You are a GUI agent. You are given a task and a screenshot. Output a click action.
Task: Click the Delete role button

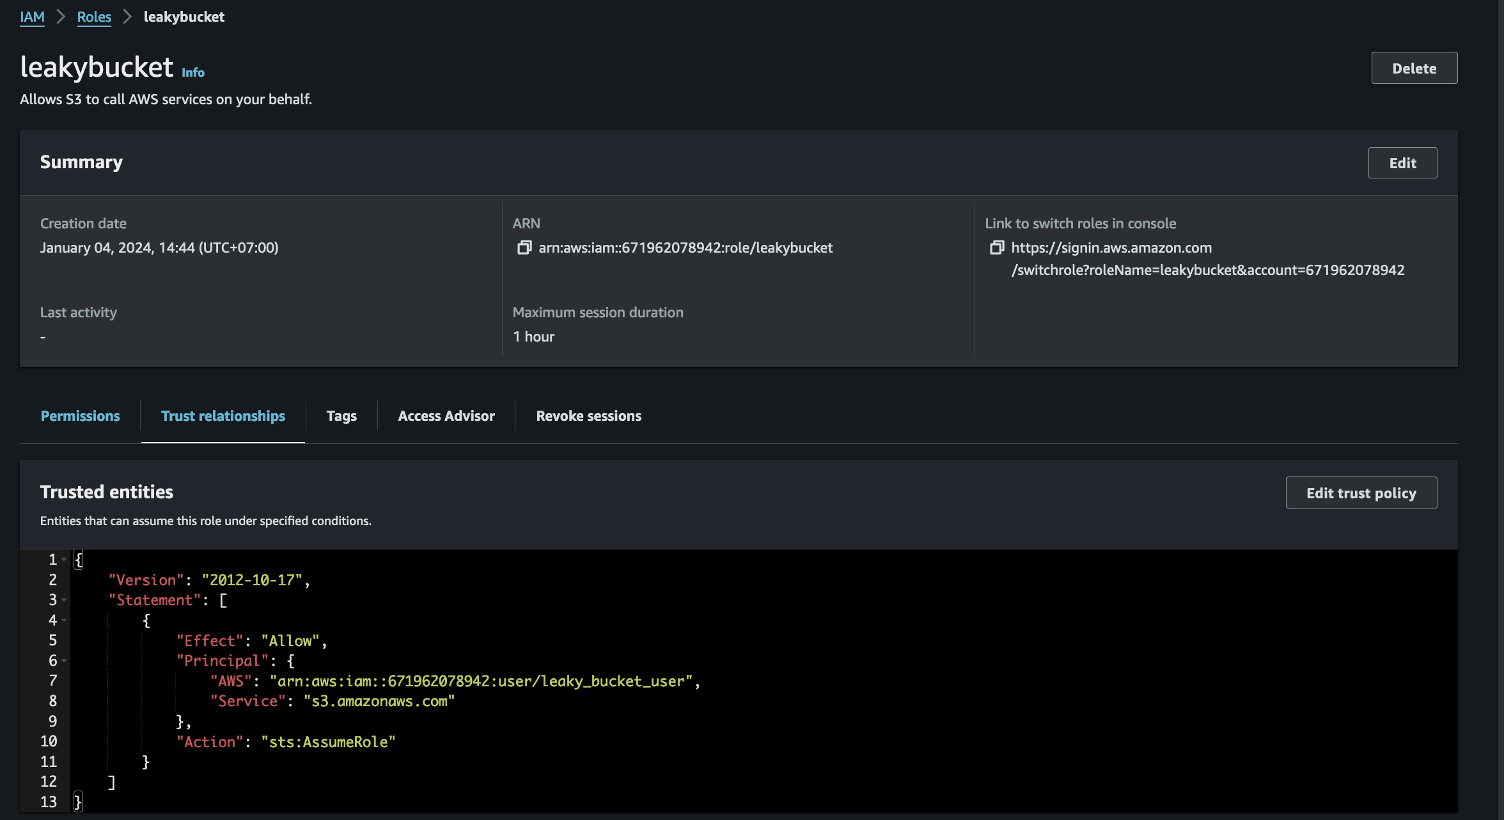1414,68
